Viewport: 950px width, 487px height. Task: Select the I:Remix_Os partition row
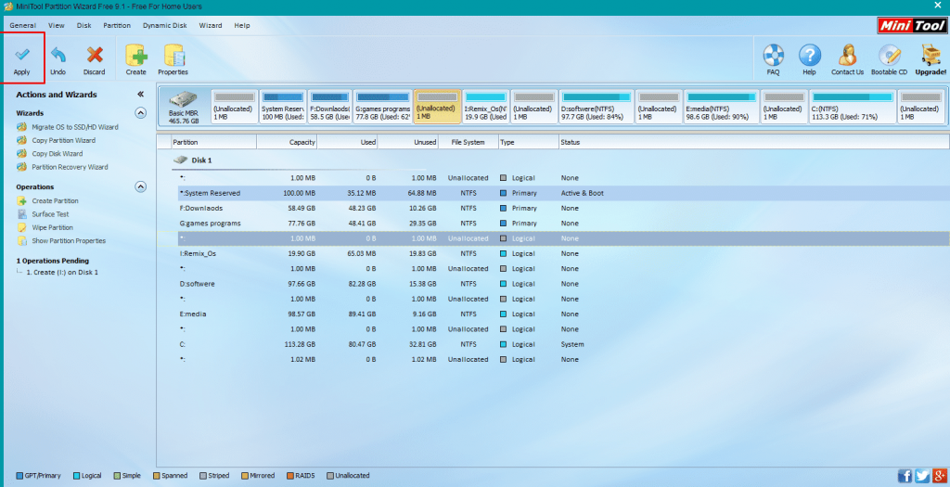coord(563,254)
